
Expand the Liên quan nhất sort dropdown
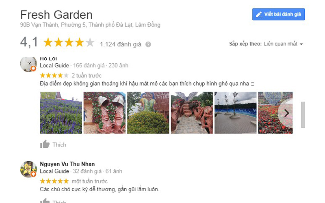click(283, 44)
